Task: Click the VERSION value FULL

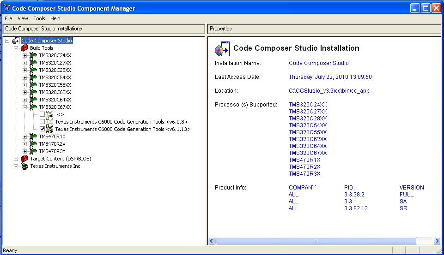Action: (x=406, y=195)
